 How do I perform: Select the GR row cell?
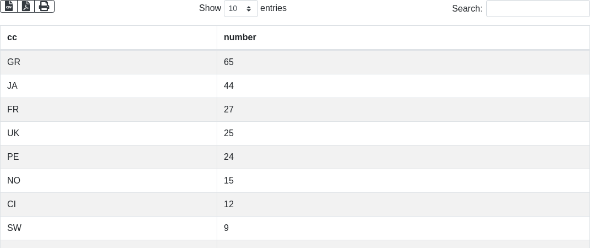[109, 62]
